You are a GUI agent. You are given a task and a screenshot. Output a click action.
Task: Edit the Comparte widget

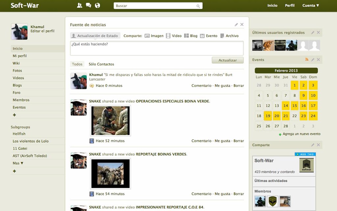313,145
